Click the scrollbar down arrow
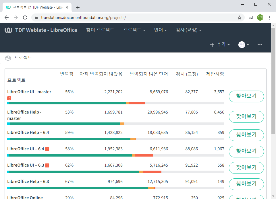 273,196
